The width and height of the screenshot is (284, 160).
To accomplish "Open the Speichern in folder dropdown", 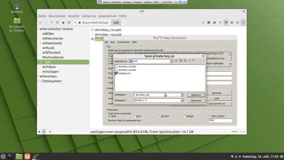I will pyautogui.click(x=171, y=61).
